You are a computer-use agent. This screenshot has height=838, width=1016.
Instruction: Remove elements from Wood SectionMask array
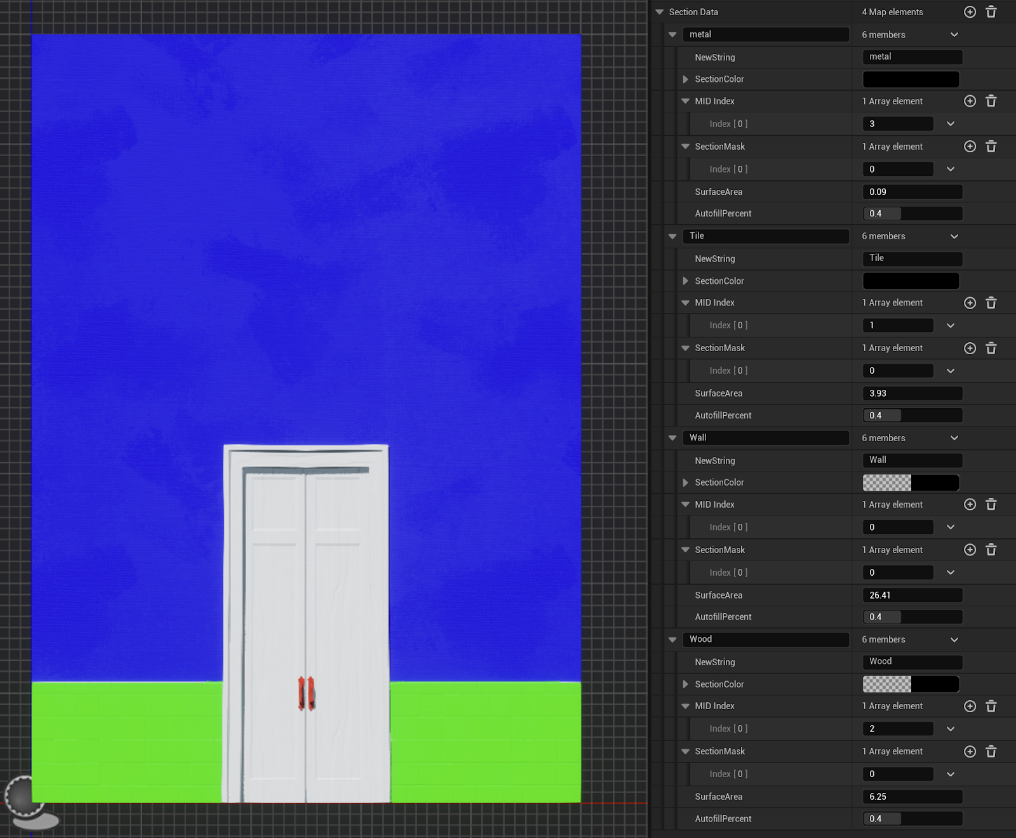click(991, 752)
